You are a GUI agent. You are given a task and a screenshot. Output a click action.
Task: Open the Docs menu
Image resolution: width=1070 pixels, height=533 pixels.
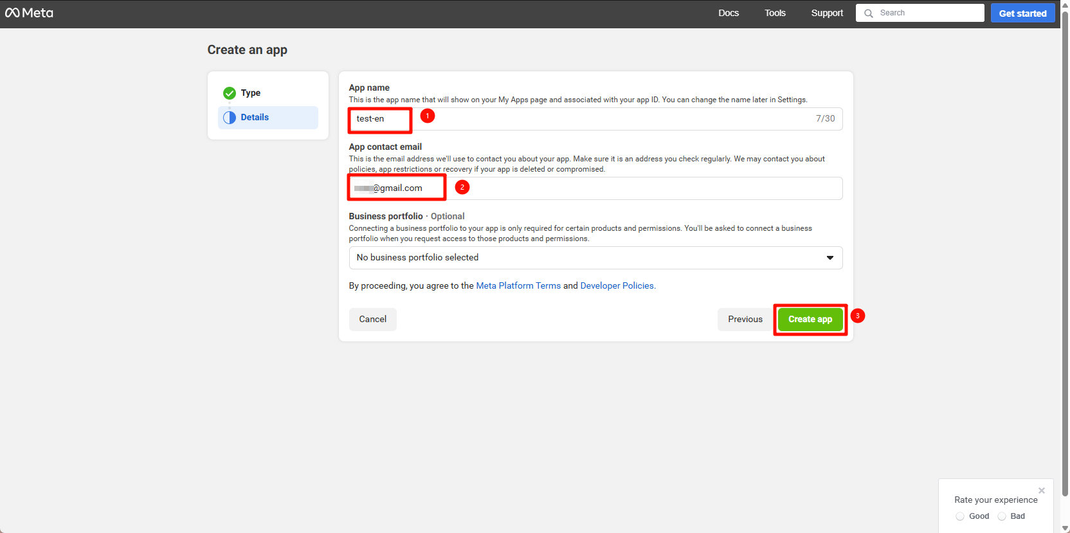coord(729,13)
